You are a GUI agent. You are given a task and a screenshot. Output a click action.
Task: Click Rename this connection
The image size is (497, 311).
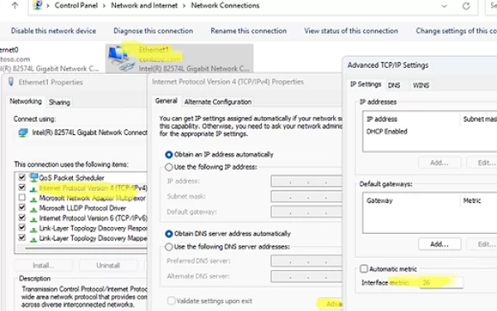point(248,31)
